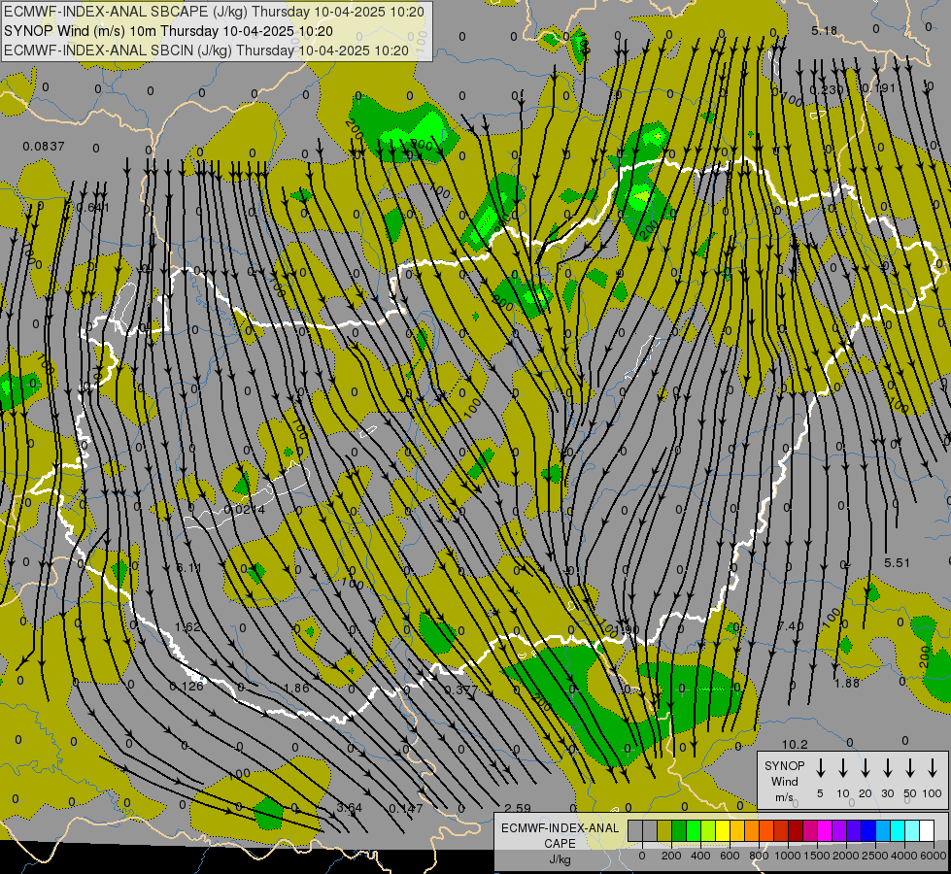Image resolution: width=951 pixels, height=874 pixels.
Task: Click the 2.59 value on the map
Action: click(x=518, y=808)
